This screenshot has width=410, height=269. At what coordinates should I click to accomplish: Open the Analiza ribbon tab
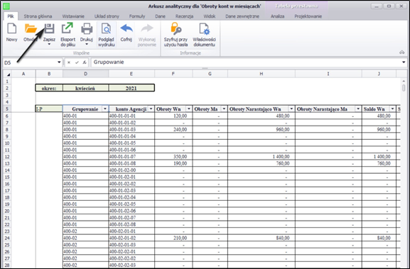[x=277, y=16]
